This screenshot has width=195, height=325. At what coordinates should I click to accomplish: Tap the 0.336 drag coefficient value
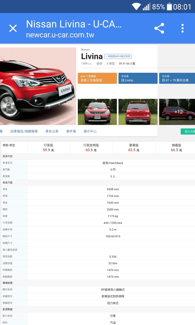113,257
